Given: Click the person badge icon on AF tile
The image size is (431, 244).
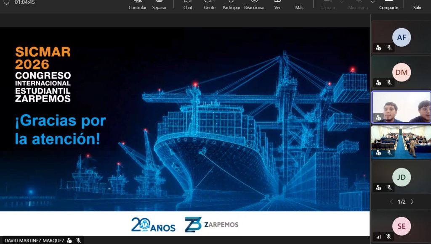Looking at the screenshot, I should pyautogui.click(x=378, y=48).
